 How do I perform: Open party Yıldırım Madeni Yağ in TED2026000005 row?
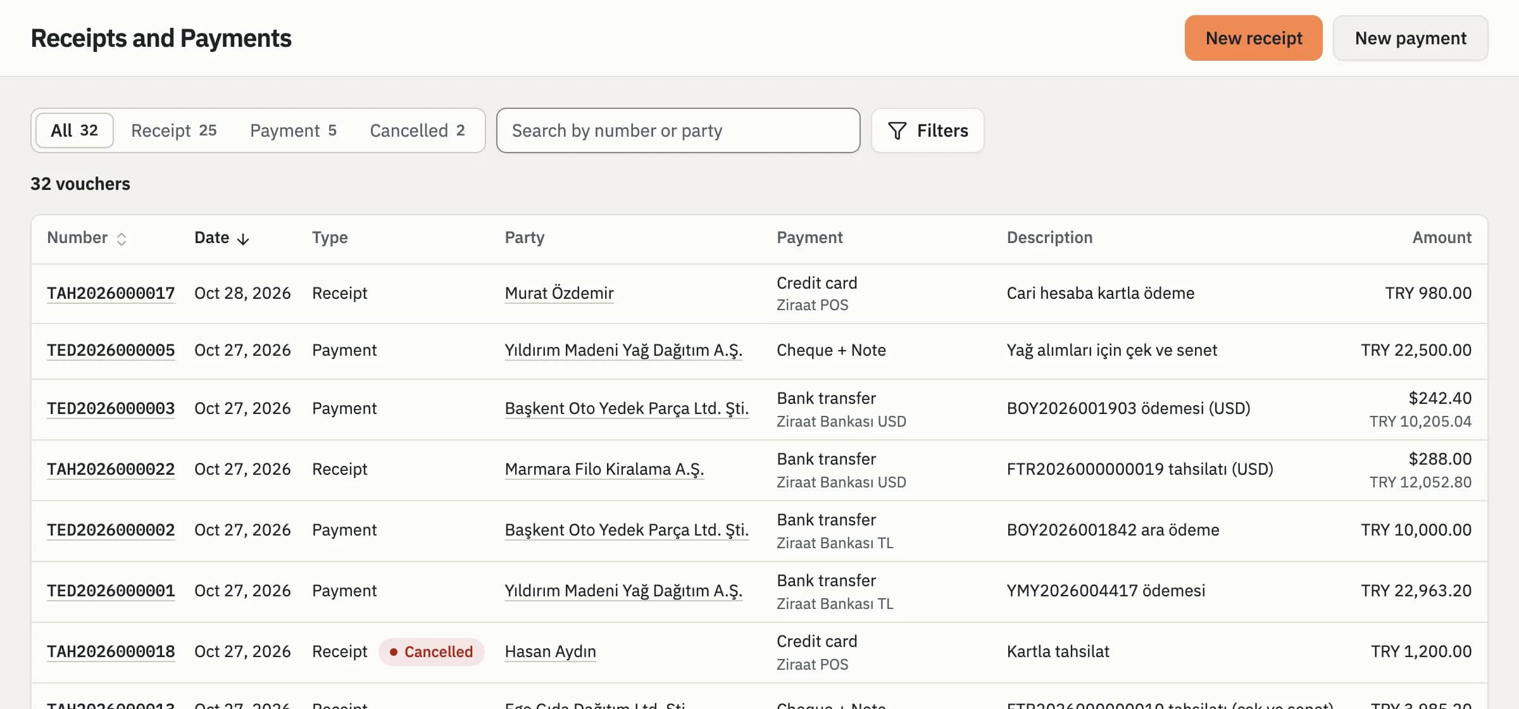[x=623, y=350]
